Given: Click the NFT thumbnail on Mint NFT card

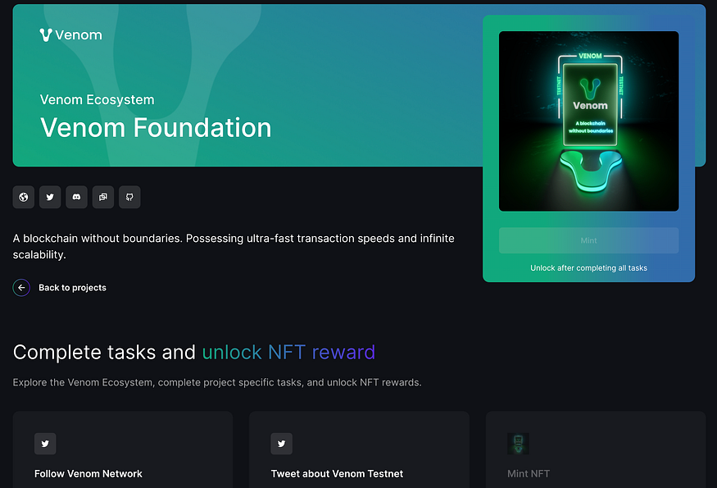Looking at the screenshot, I should [x=518, y=444].
